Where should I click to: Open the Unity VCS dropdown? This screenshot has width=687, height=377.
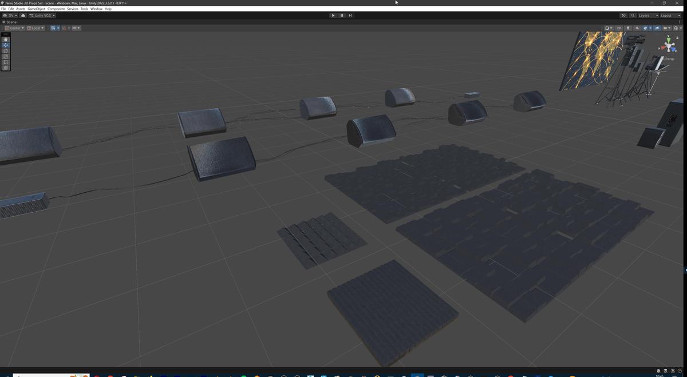point(42,15)
